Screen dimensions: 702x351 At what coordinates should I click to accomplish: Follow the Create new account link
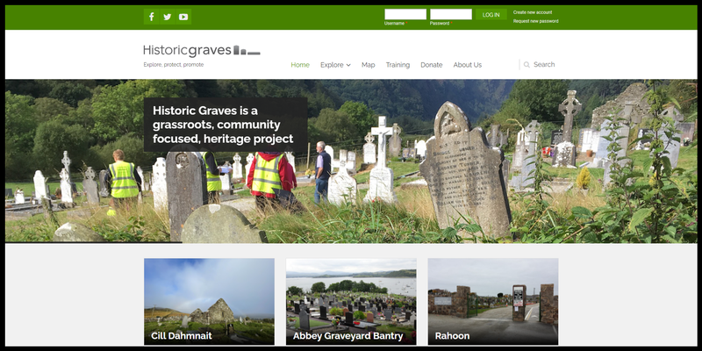[x=533, y=12]
